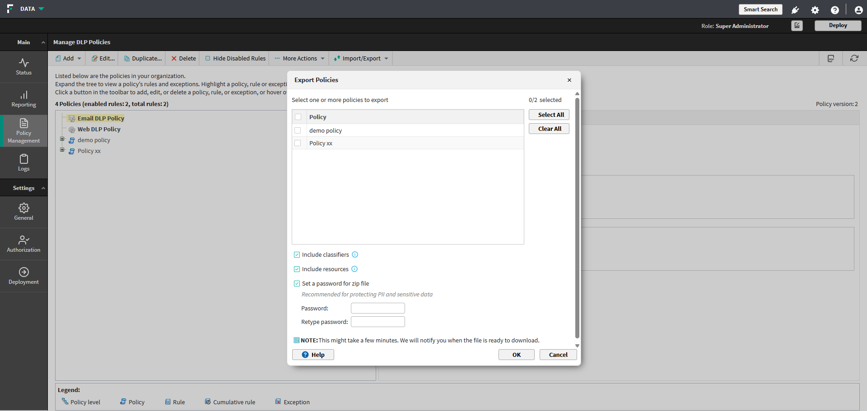Image resolution: width=867 pixels, height=411 pixels.
Task: Click the refresh icon in the toolbar
Action: [x=854, y=58]
